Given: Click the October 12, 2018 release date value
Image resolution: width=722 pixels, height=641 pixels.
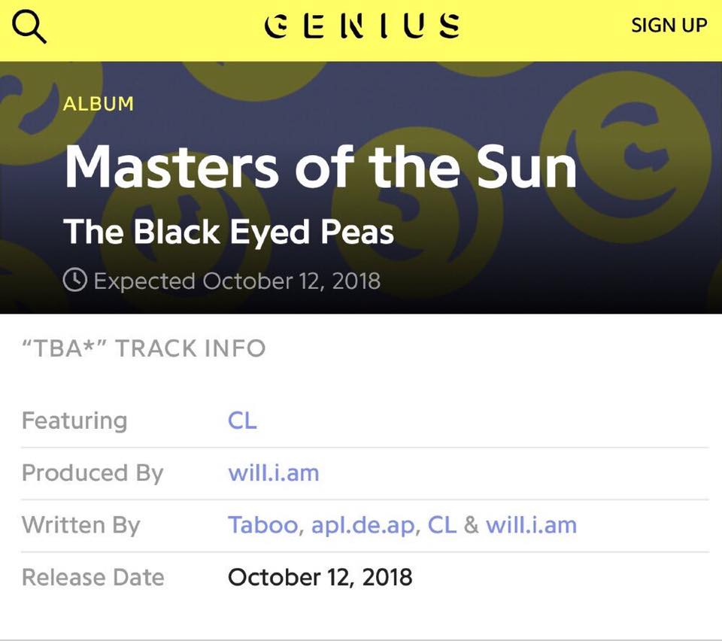Looking at the screenshot, I should (320, 577).
